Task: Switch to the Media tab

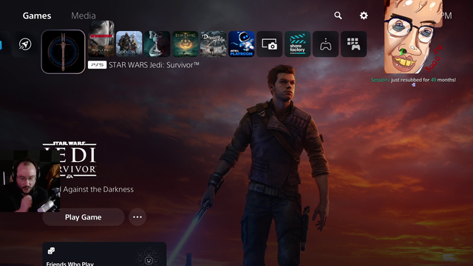Action: pyautogui.click(x=84, y=16)
